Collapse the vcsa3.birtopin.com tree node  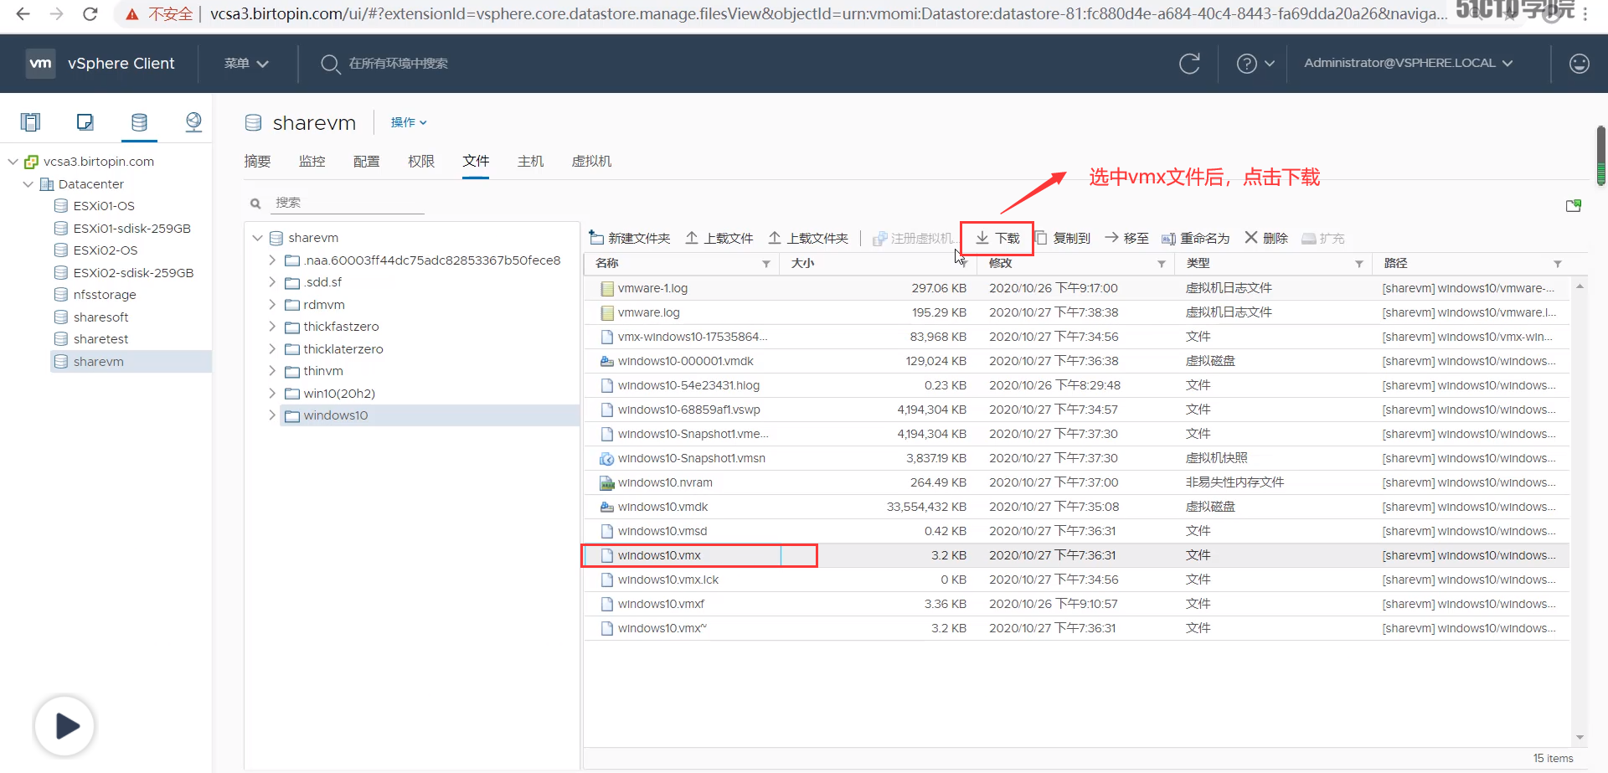pos(13,162)
